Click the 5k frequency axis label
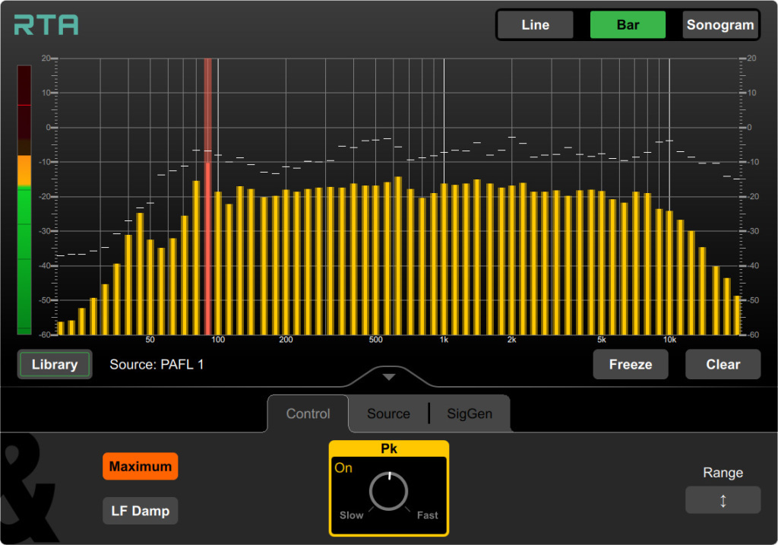 pos(602,340)
